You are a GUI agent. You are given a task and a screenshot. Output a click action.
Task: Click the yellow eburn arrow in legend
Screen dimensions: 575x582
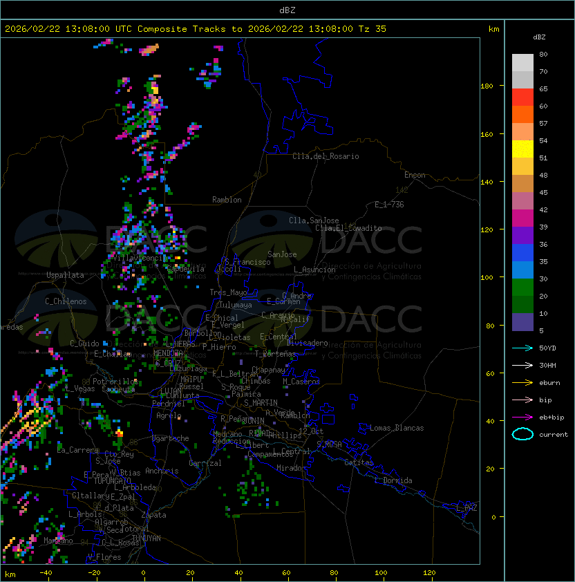point(522,383)
